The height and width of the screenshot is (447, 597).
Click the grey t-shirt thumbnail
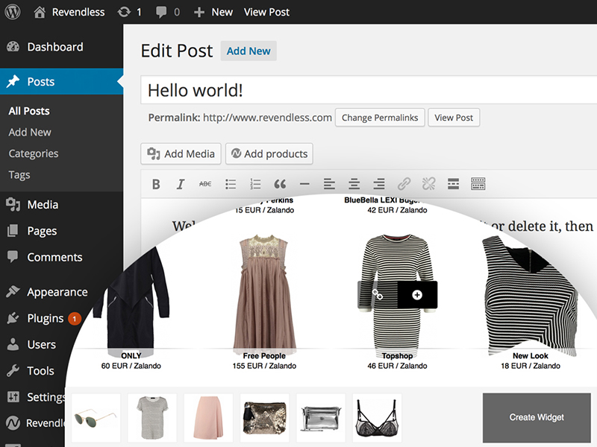click(152, 417)
